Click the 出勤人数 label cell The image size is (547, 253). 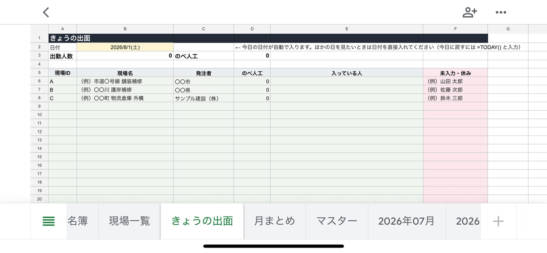(62, 56)
